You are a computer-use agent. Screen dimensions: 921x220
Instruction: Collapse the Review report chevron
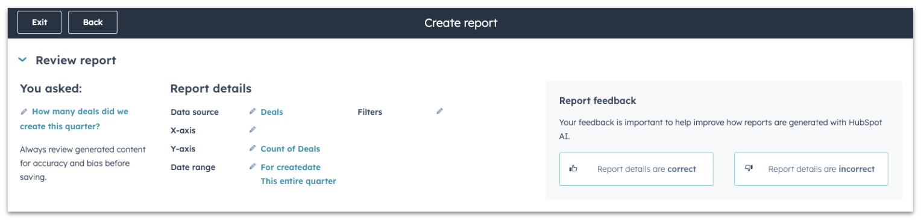point(23,60)
